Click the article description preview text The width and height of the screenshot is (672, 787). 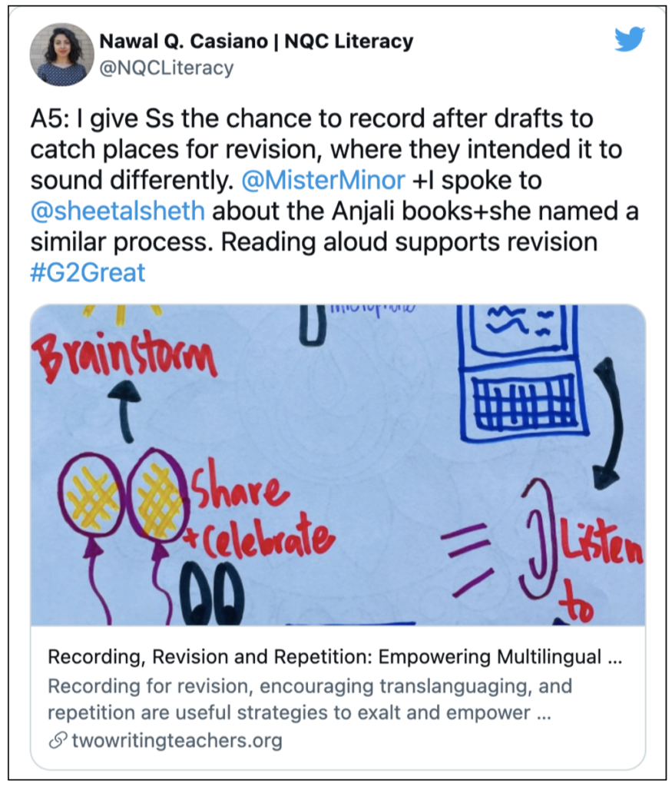[310, 699]
